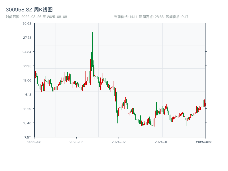This screenshot has width=228, height=171.
Task: Select the 10.40 y-axis label
Action: (x=27, y=123)
